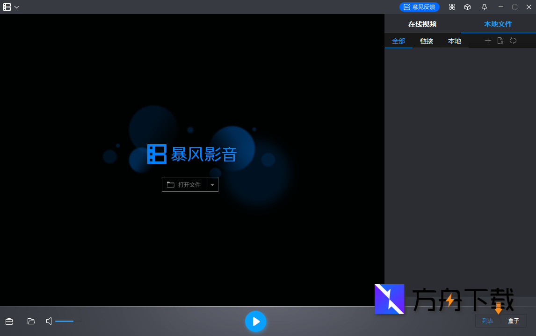Switch playlist view to 列表 mode
This screenshot has width=536, height=336.
click(x=488, y=321)
